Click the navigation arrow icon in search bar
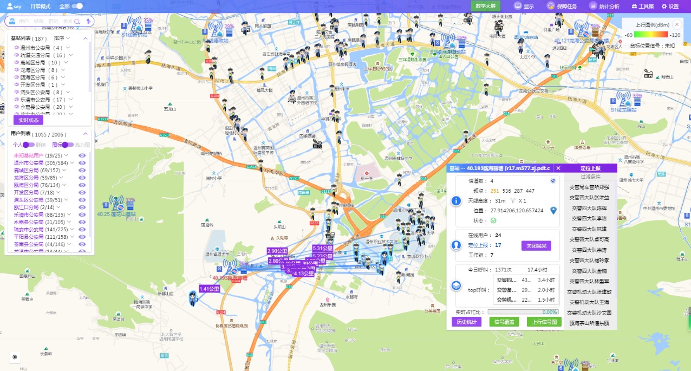Image resolution: width=691 pixels, height=371 pixels. click(88, 21)
